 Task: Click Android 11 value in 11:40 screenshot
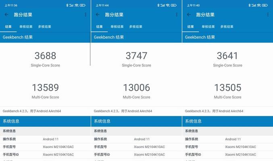[233, 139]
